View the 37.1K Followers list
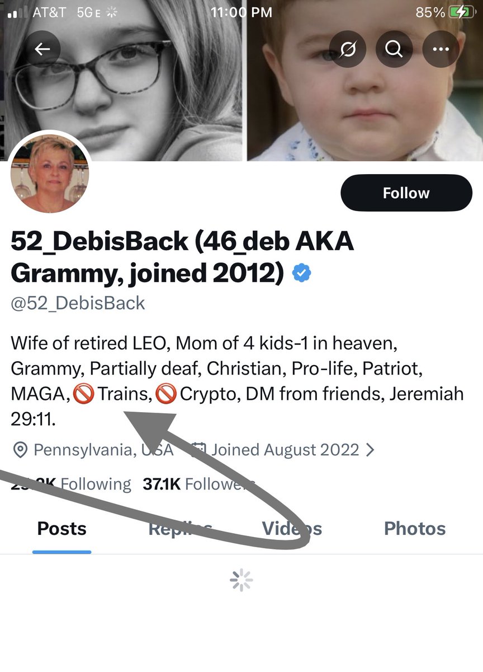This screenshot has height=672, width=483. click(198, 484)
